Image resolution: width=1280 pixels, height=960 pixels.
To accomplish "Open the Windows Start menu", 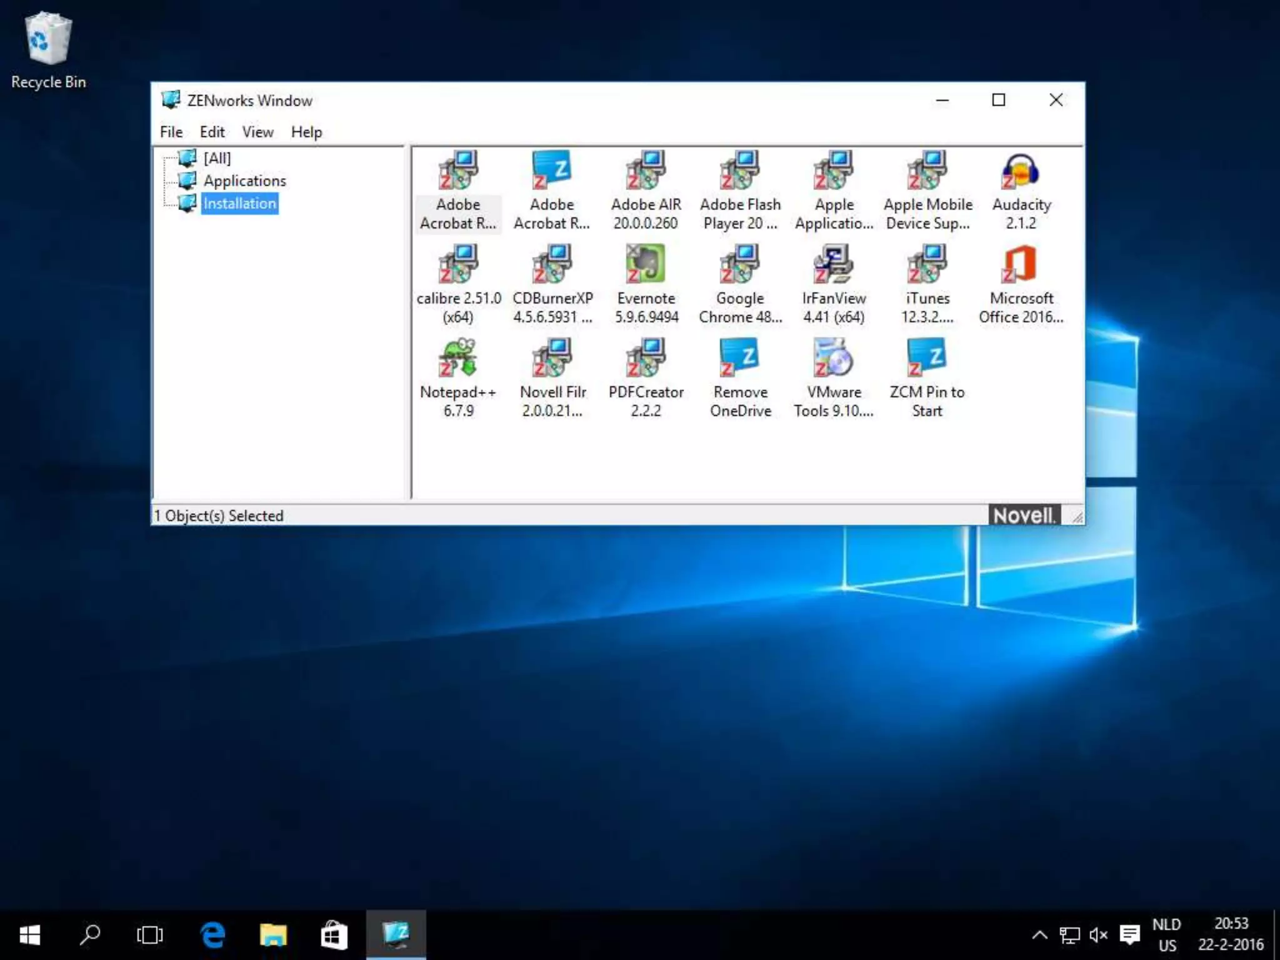I will [30, 935].
